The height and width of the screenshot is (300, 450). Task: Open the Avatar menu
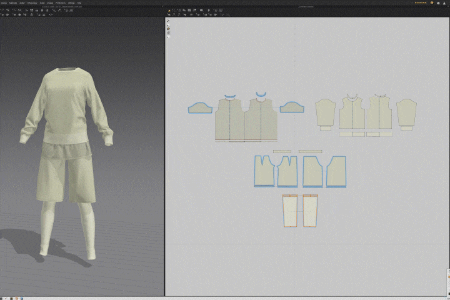pos(22,3)
